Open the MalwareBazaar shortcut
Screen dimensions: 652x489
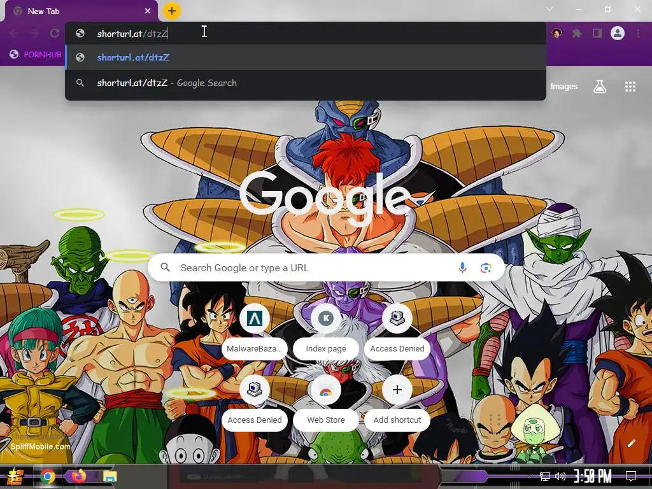point(255,330)
